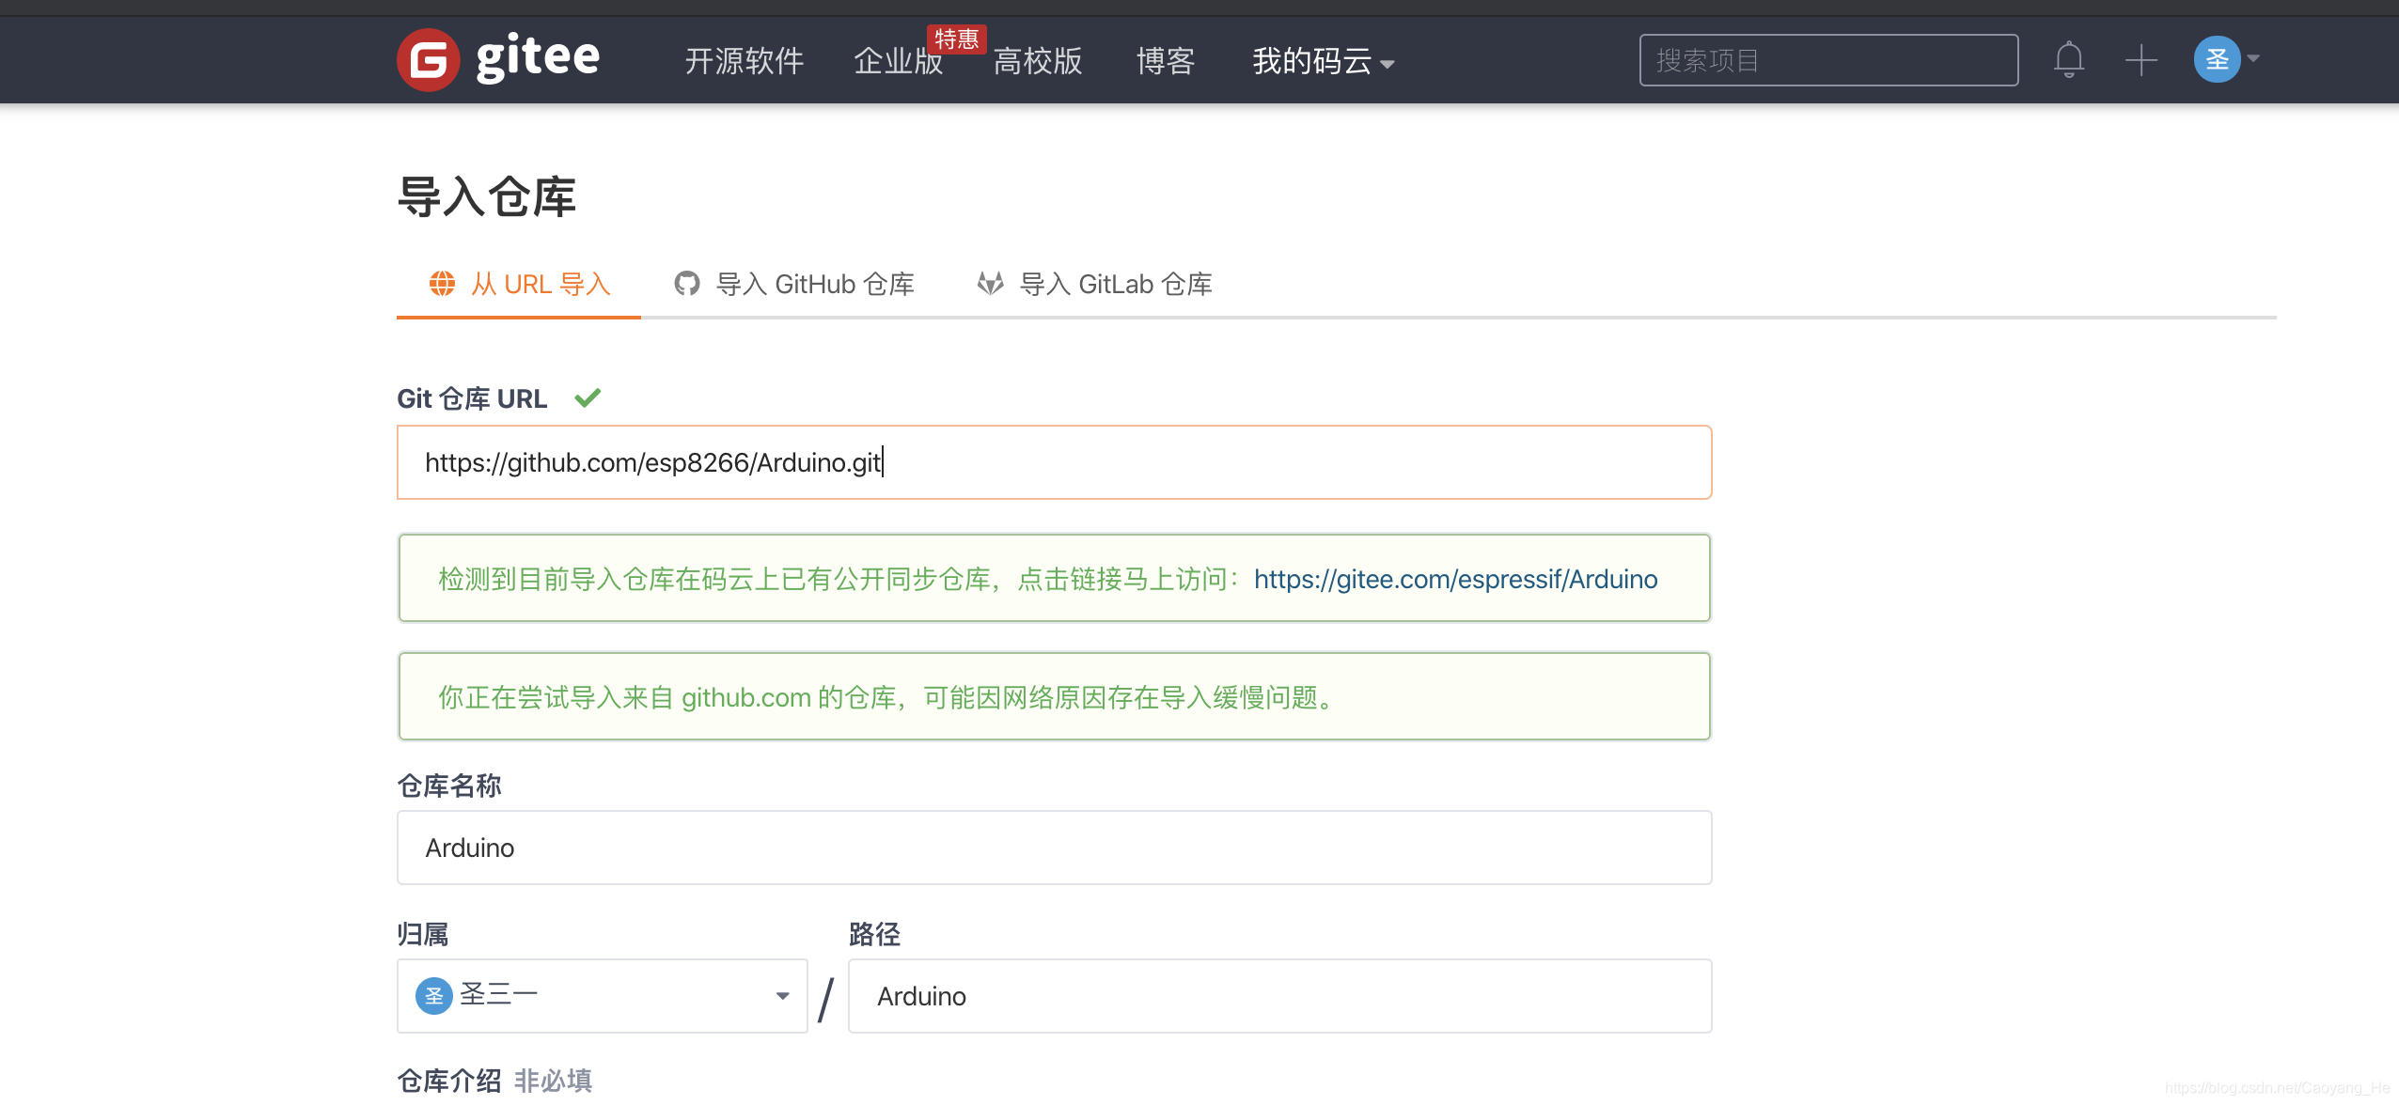Click the 搜索项目 search box
This screenshot has height=1105, width=2399.
tap(1827, 59)
